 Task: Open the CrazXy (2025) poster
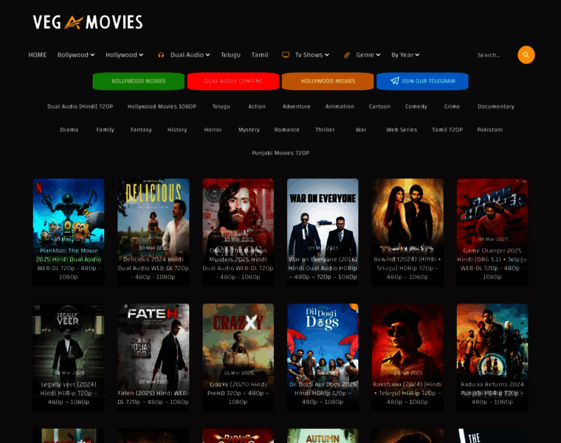click(238, 357)
